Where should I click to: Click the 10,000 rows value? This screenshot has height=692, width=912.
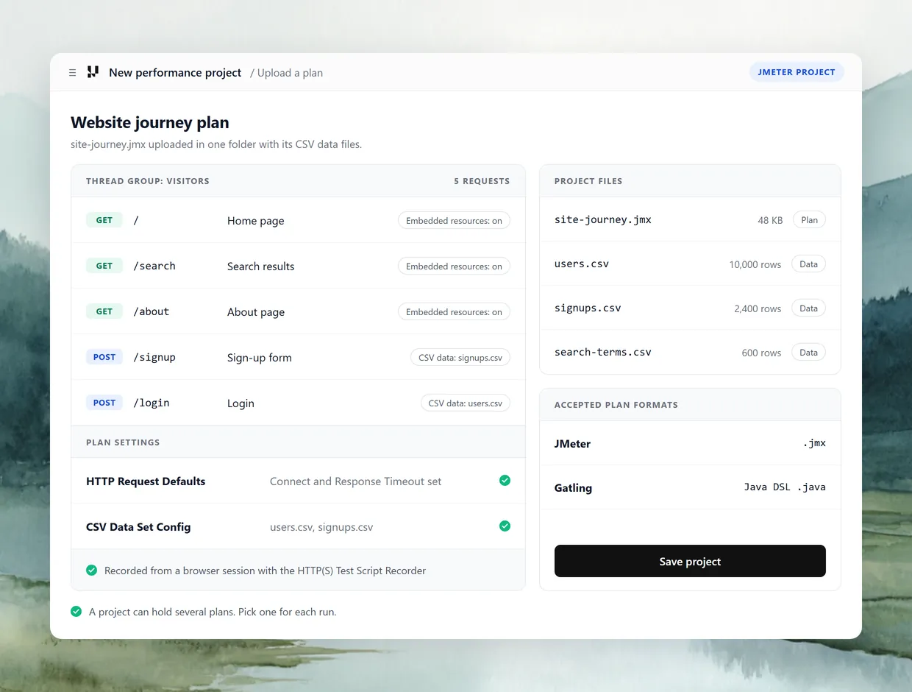pyautogui.click(x=755, y=264)
